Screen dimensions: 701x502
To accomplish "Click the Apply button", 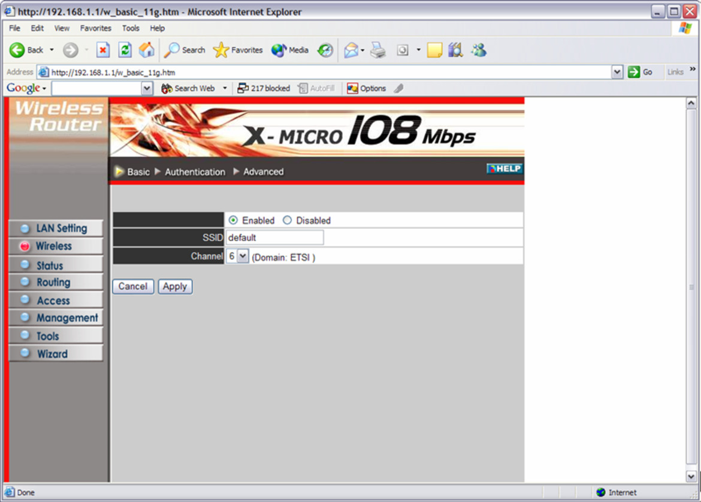I will pyautogui.click(x=175, y=286).
